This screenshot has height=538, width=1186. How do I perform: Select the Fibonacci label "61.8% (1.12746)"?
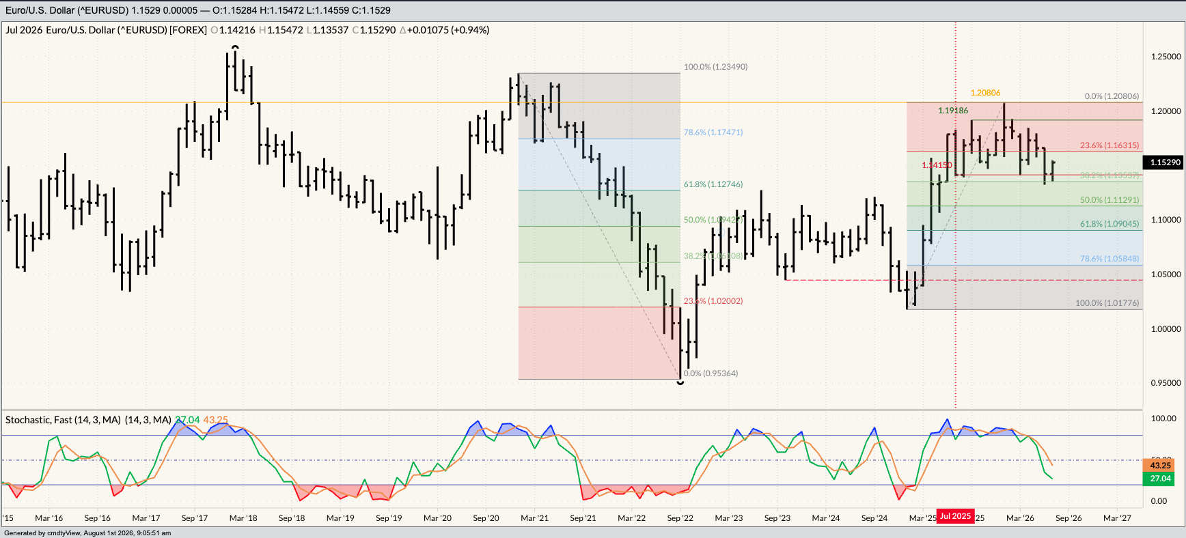coord(713,184)
